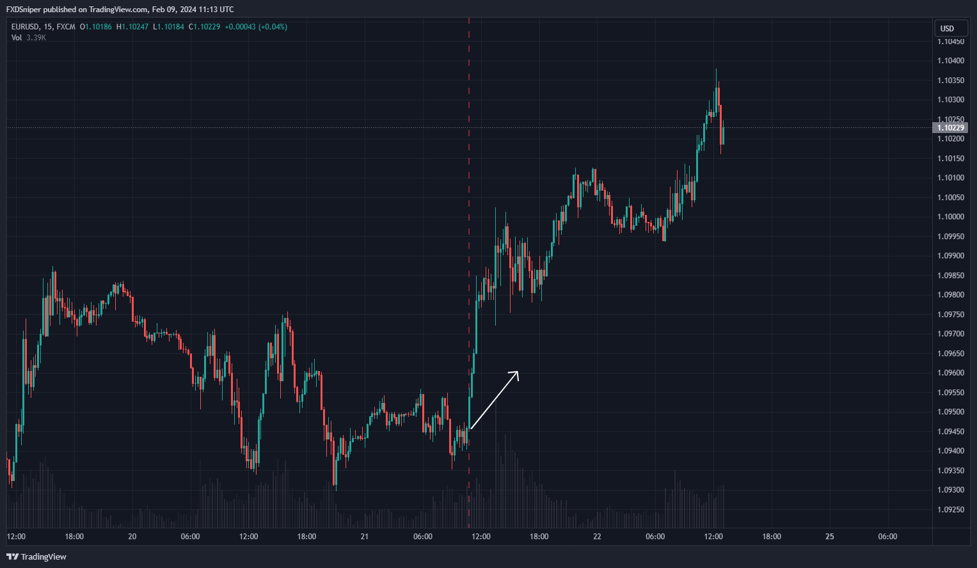Click the 1.10000 price scale label
The width and height of the screenshot is (977, 568).
tap(951, 217)
